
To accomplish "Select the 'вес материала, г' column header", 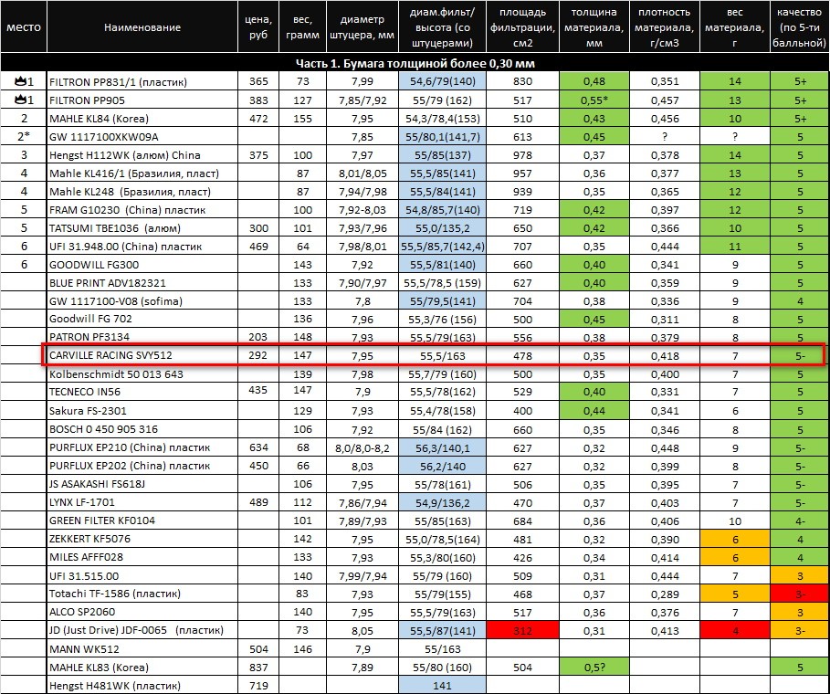I will click(x=735, y=27).
